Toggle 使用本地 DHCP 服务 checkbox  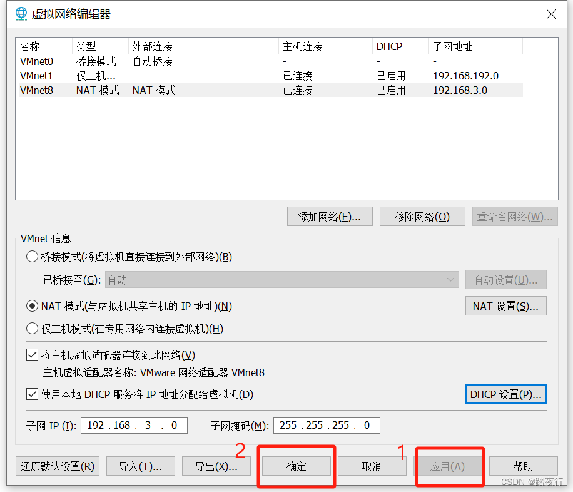point(32,394)
